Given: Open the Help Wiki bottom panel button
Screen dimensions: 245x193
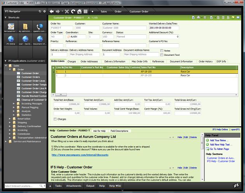Looking at the screenshot, I should point(115,186).
